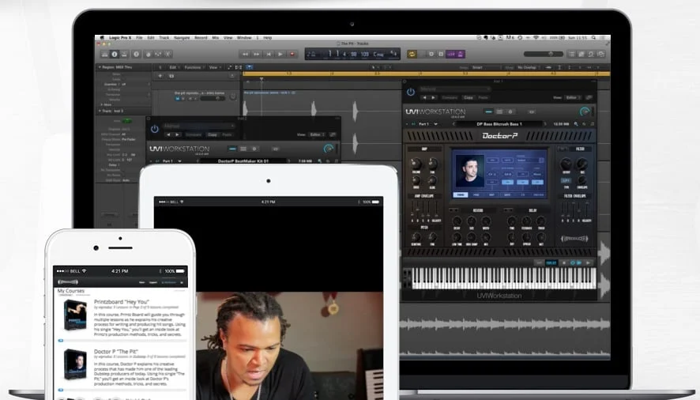The image size is (700, 400).
Task: Collapse the Region MIDI Thru section
Action: coord(100,67)
